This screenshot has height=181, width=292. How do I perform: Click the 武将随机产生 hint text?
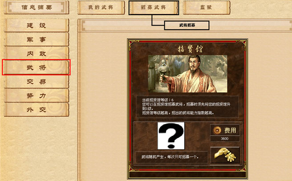point(170,157)
